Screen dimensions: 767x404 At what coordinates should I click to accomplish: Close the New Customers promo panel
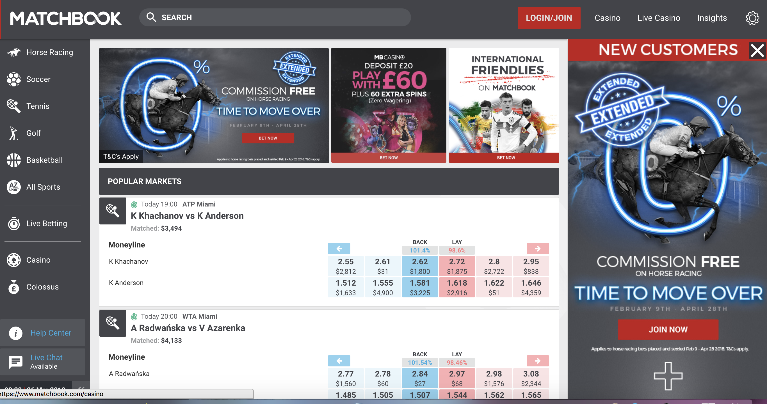point(757,50)
